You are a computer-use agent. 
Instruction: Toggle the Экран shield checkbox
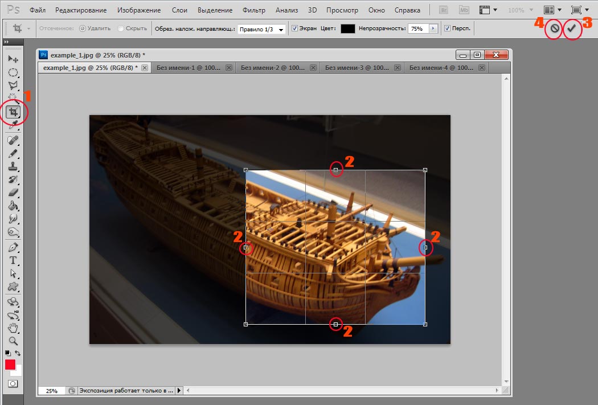pyautogui.click(x=294, y=28)
